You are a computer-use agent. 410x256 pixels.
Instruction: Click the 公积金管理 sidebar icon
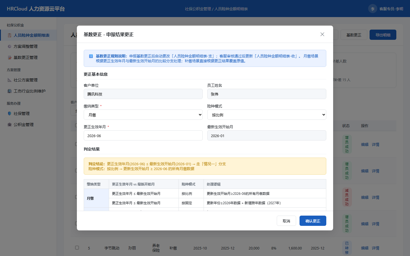(x=9, y=125)
